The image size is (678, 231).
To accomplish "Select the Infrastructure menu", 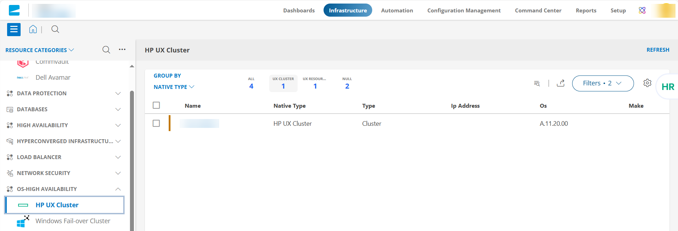I will pos(348,10).
